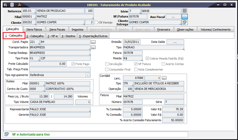The image size is (238, 140).
Task: Switch to the Itens Fiscais tab
Action: click(57, 30)
